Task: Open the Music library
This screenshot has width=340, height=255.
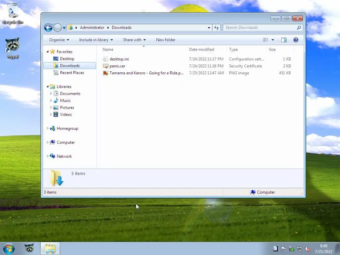Action: (x=65, y=100)
